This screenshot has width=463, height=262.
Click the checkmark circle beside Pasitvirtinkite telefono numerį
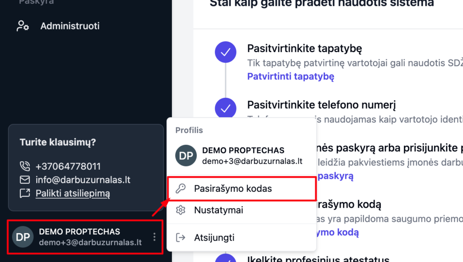[226, 109]
